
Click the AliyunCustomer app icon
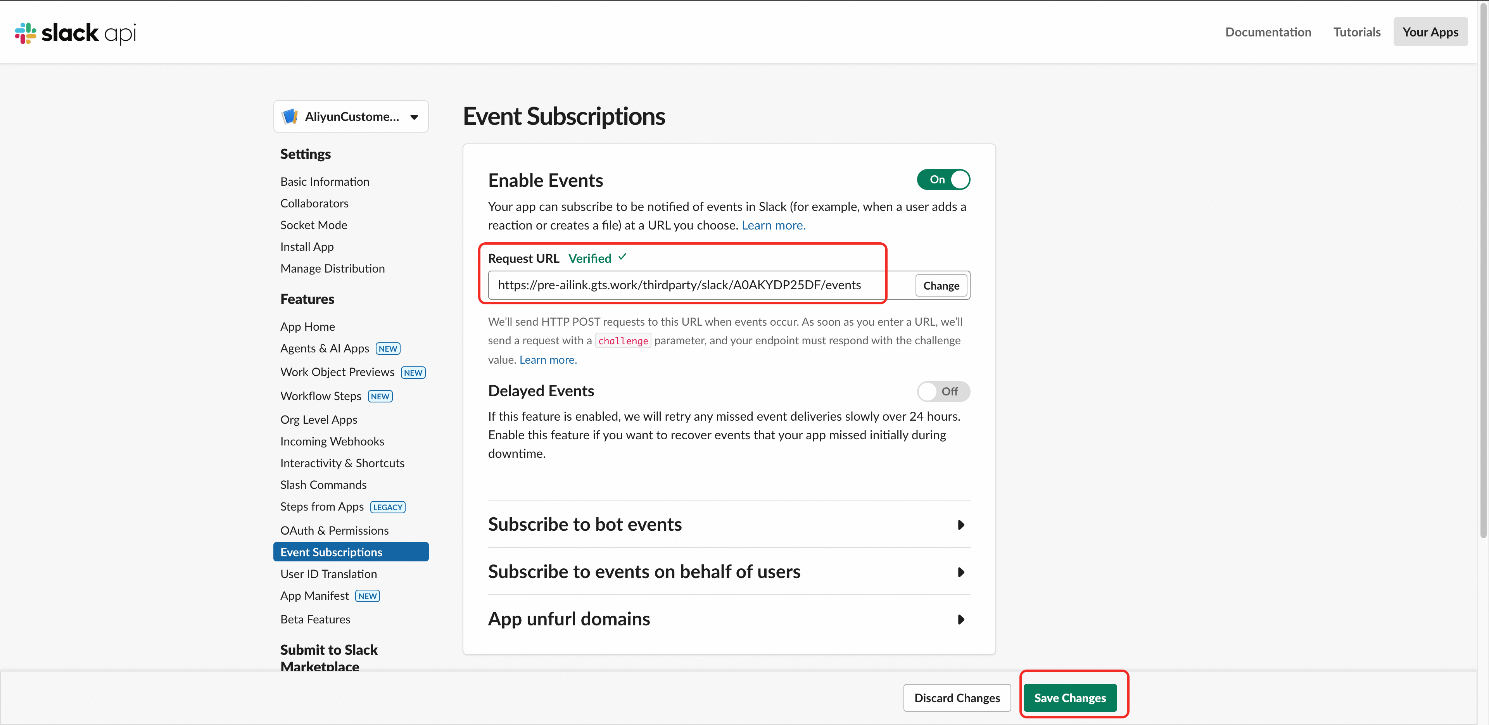290,117
